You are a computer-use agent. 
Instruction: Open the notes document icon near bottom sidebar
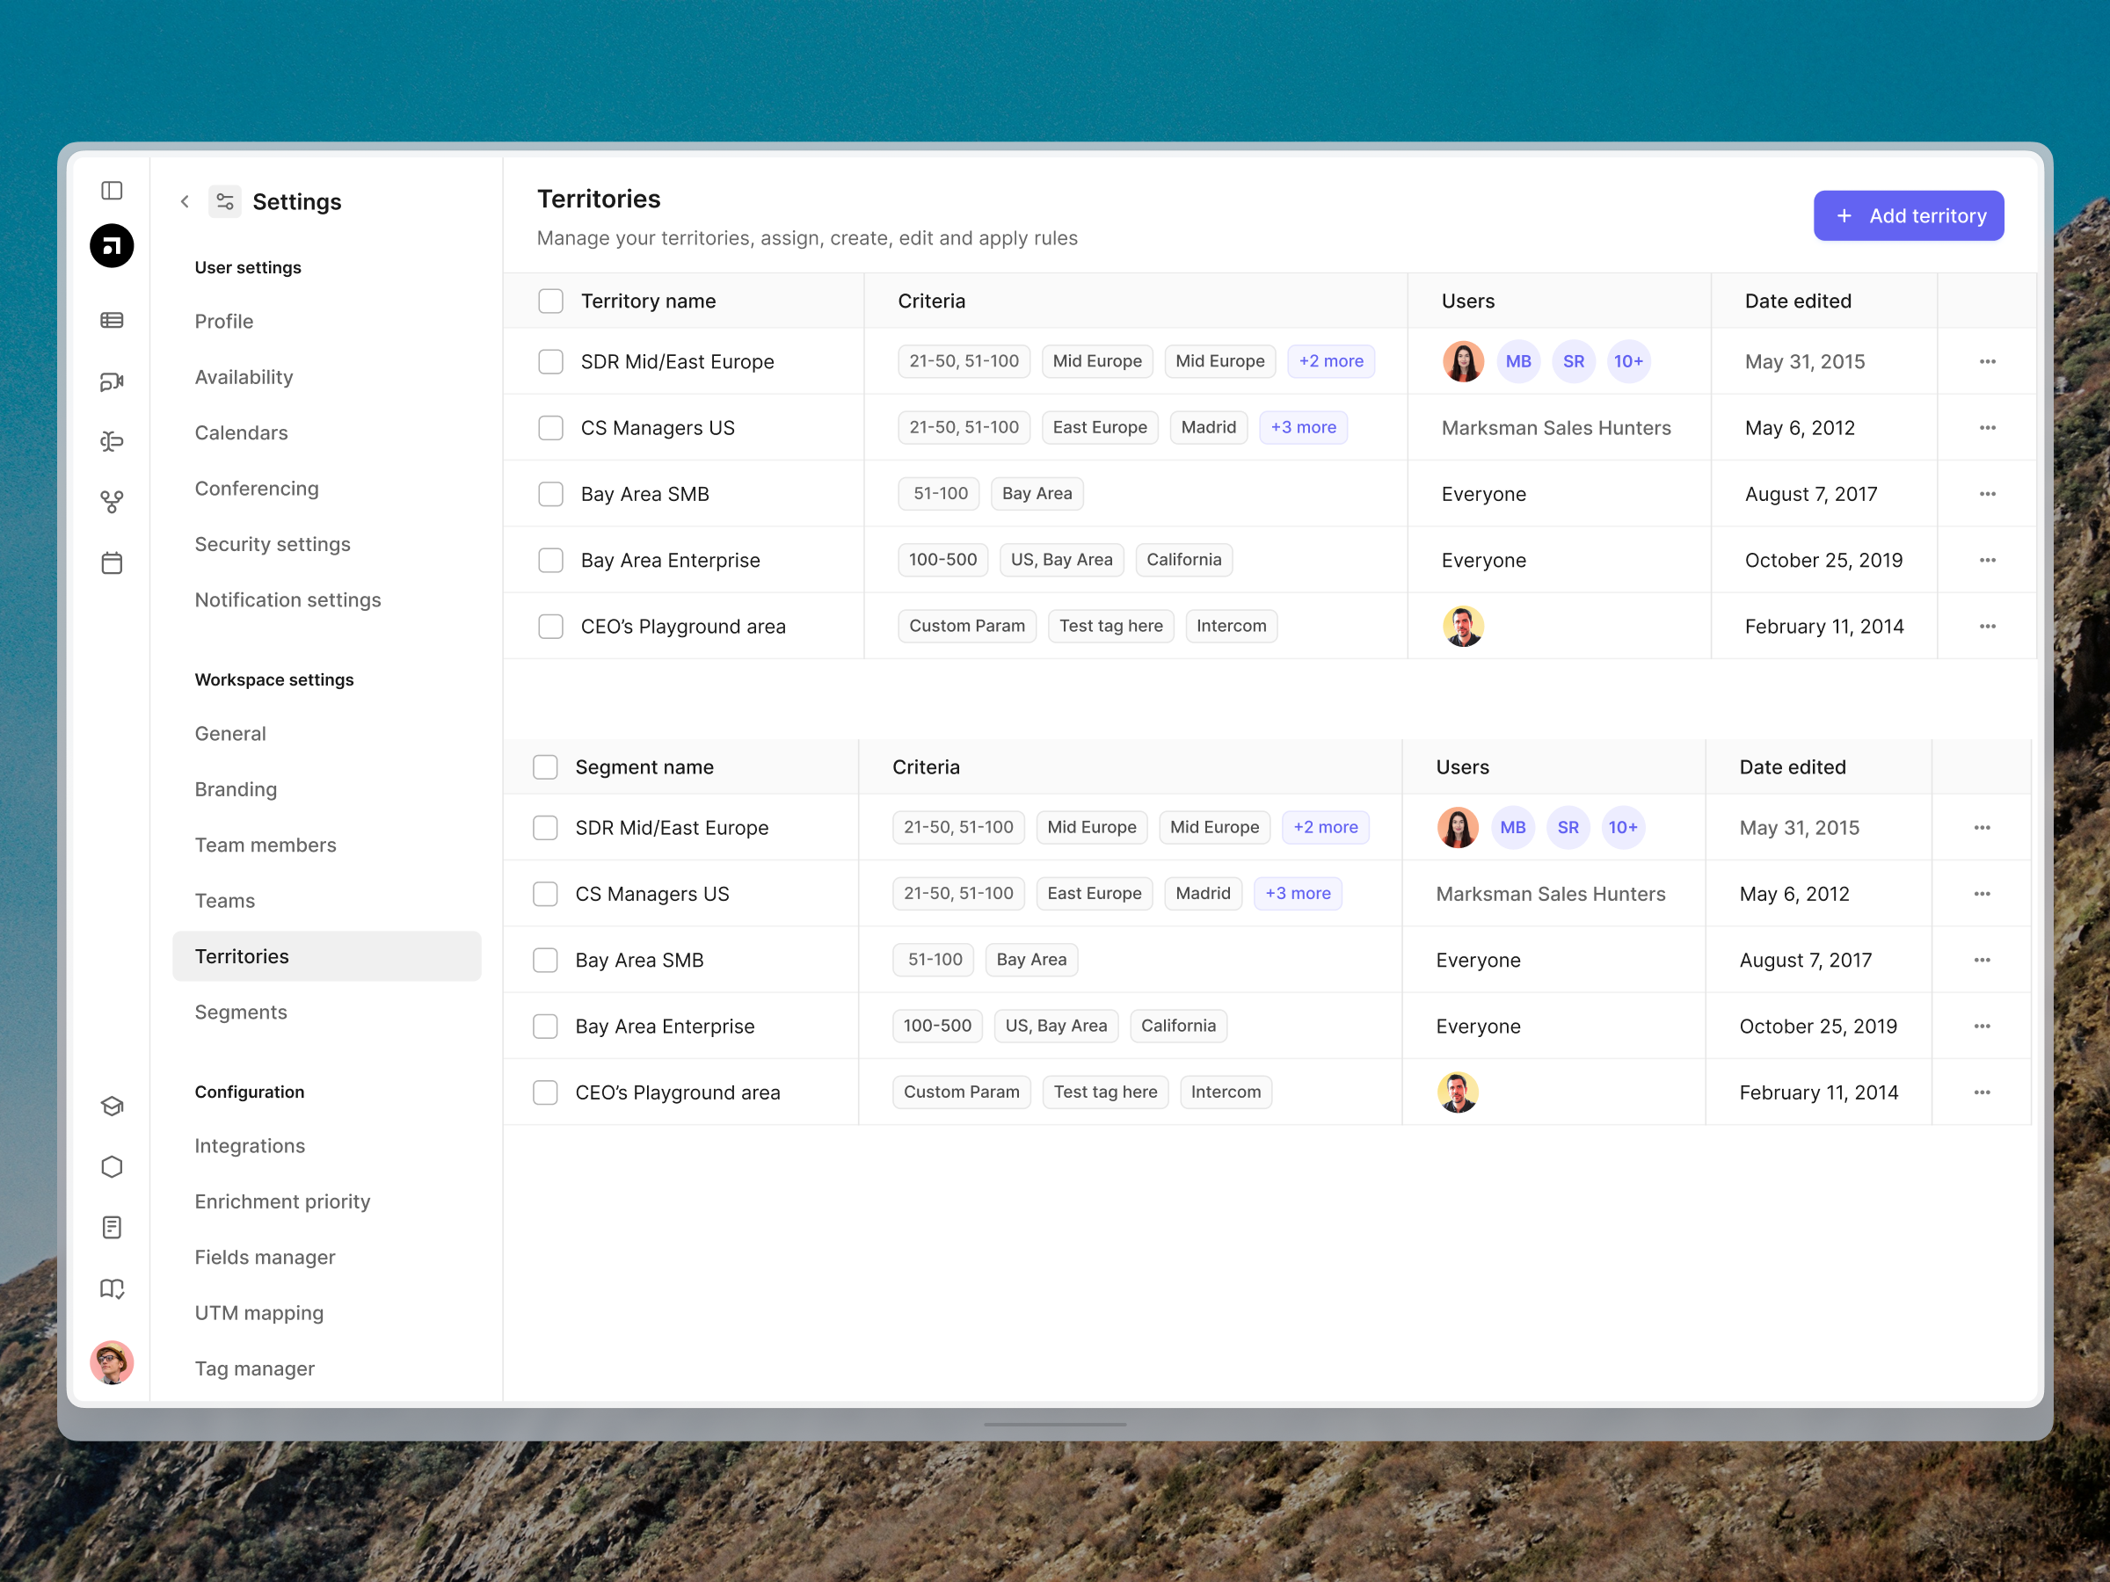click(x=112, y=1227)
